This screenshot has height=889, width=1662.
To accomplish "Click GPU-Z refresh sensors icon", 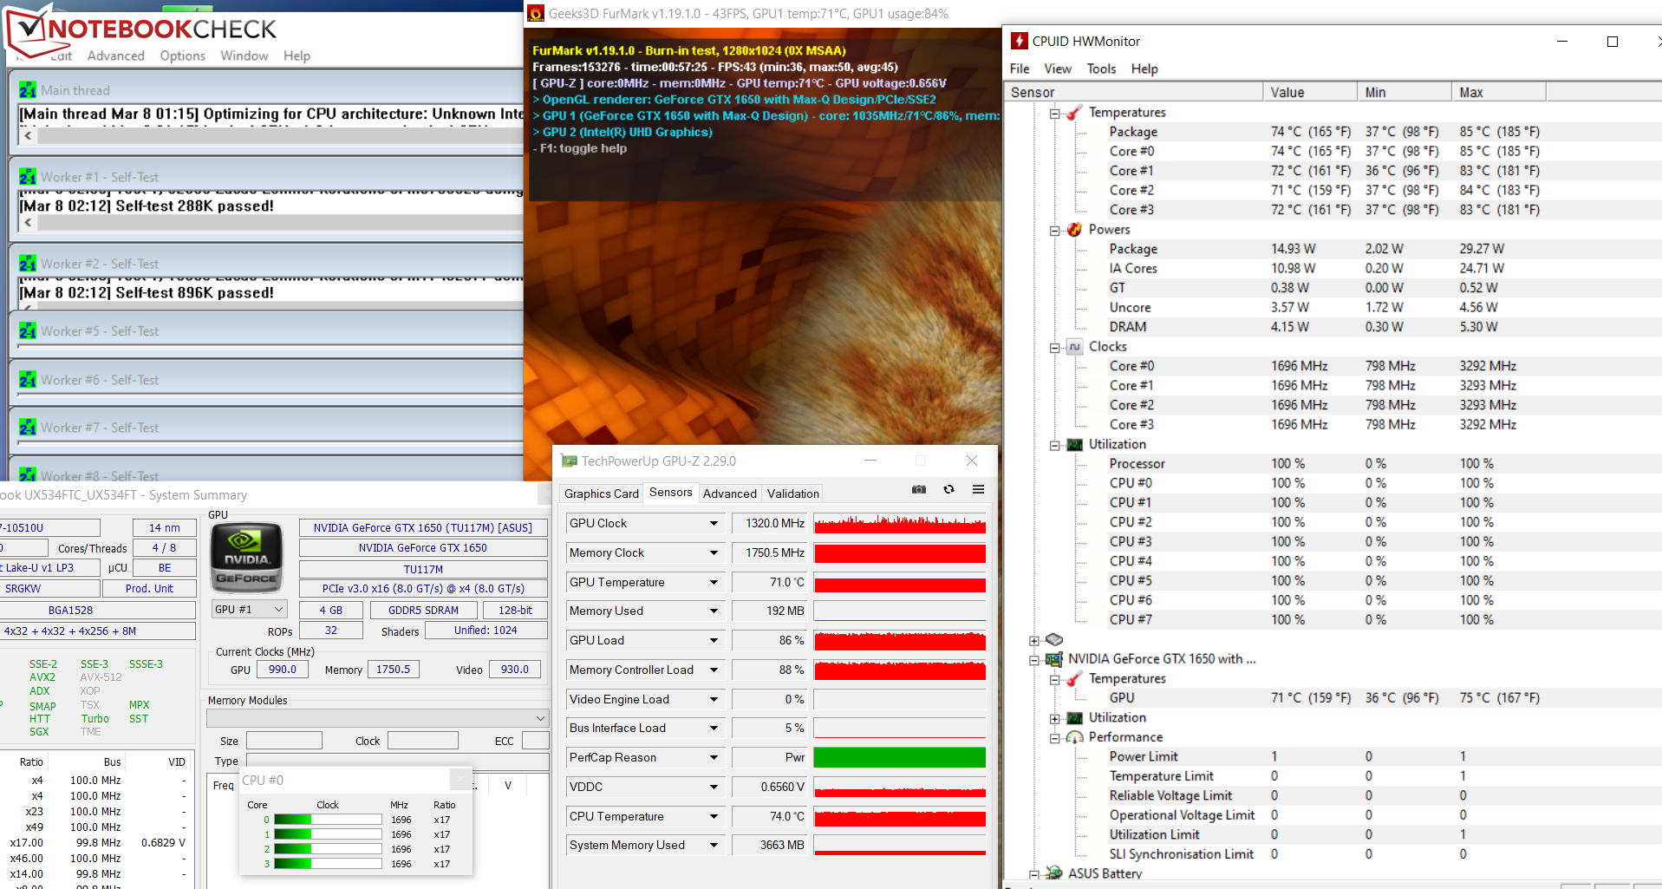I will pos(949,490).
